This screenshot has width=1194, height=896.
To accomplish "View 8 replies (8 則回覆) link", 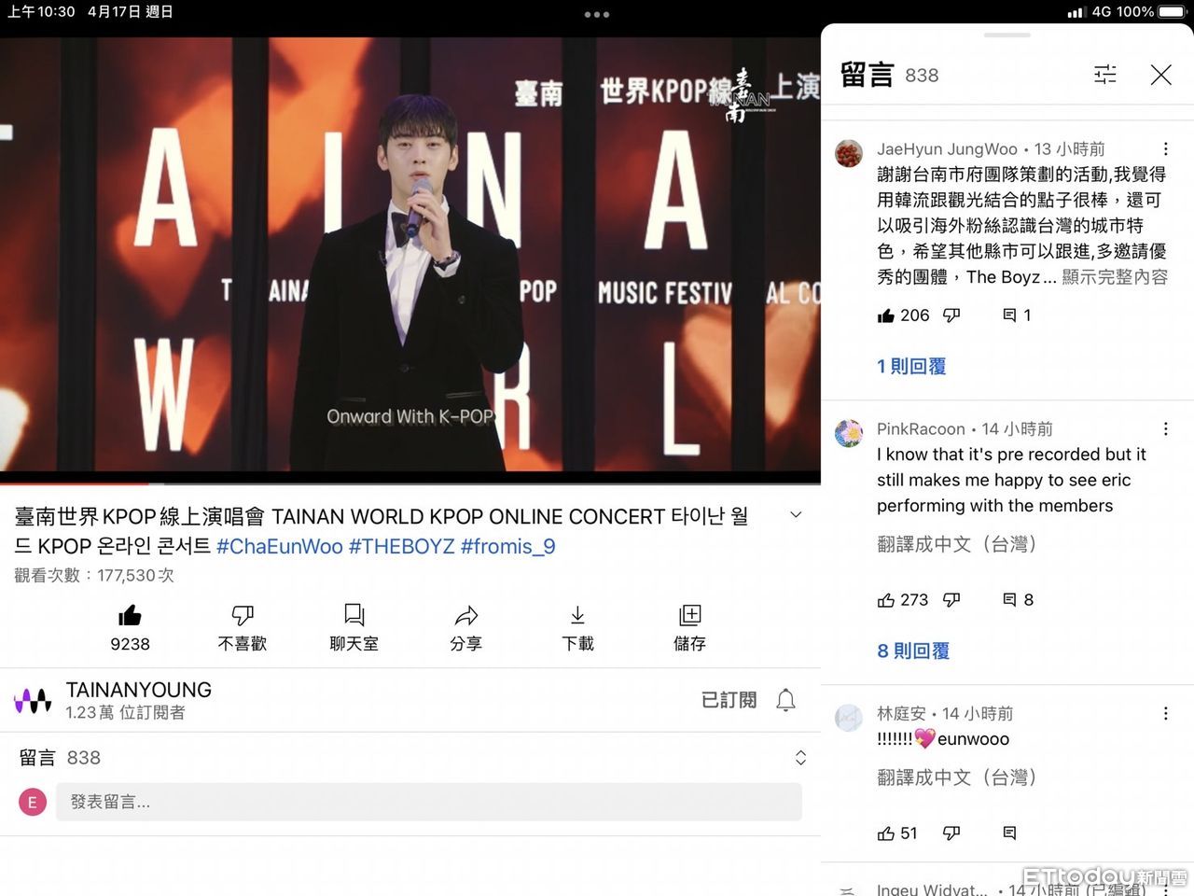I will pyautogui.click(x=913, y=651).
